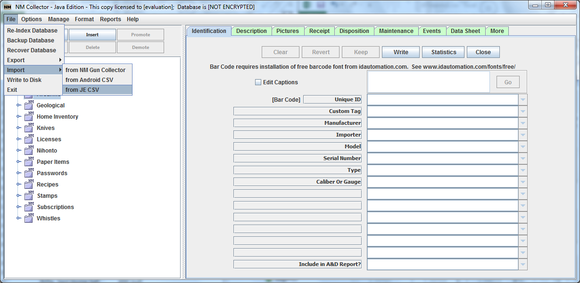The image size is (580, 283).
Task: Click the Statistics button
Action: point(443,52)
